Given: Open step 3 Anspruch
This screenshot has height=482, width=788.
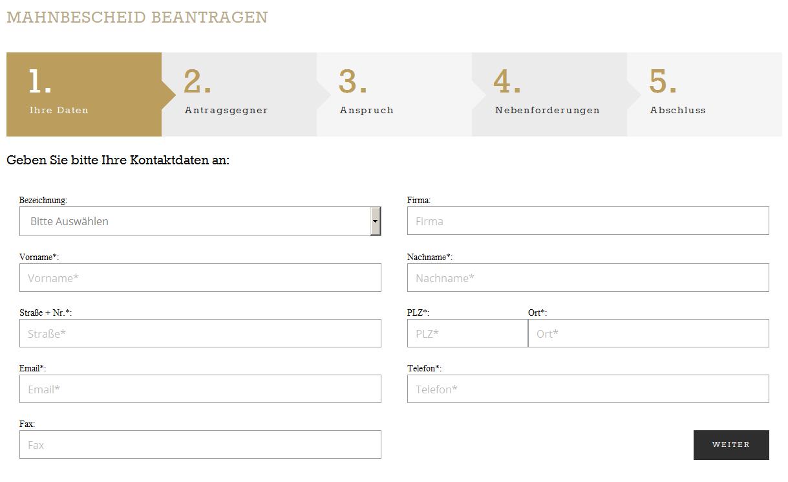Looking at the screenshot, I should pos(394,94).
